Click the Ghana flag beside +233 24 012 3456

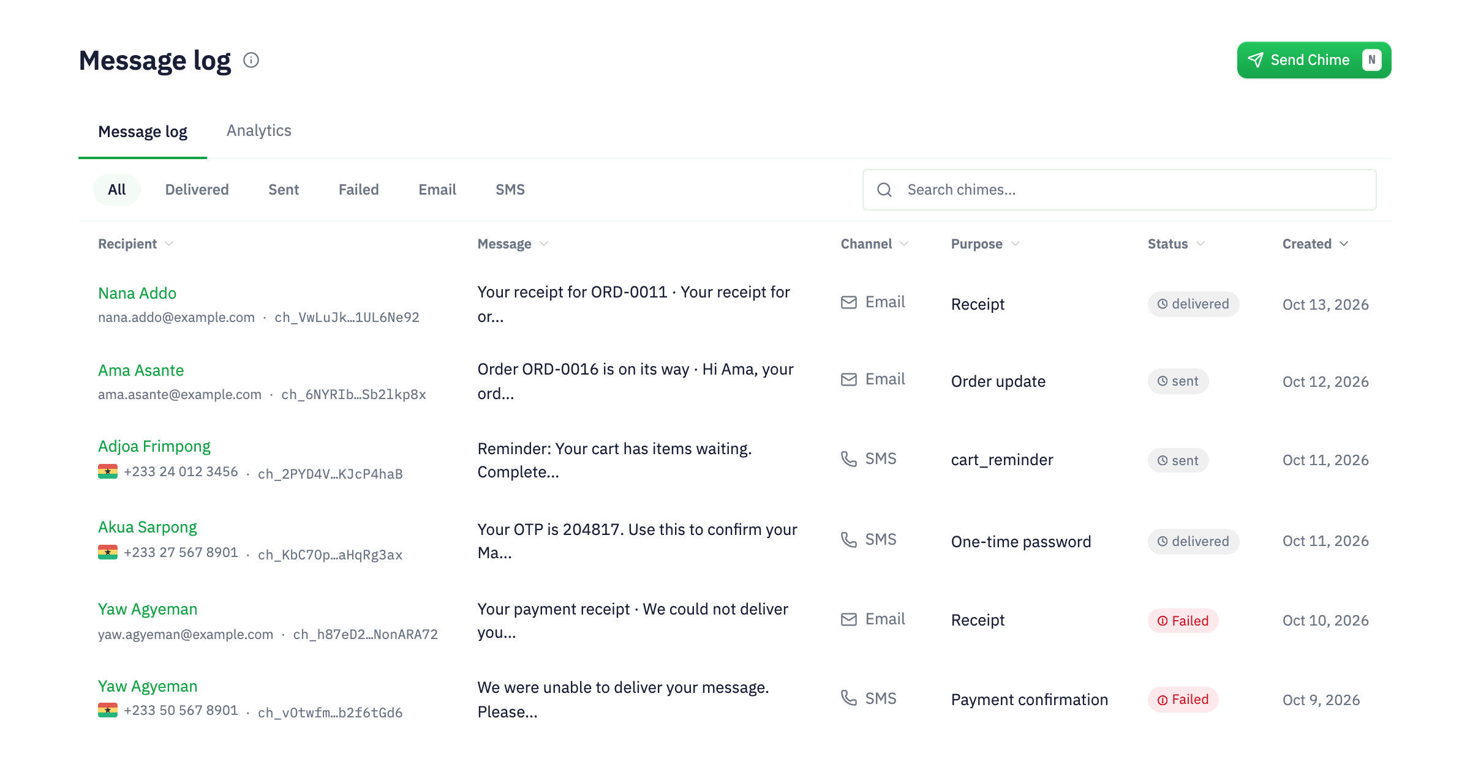coord(108,471)
